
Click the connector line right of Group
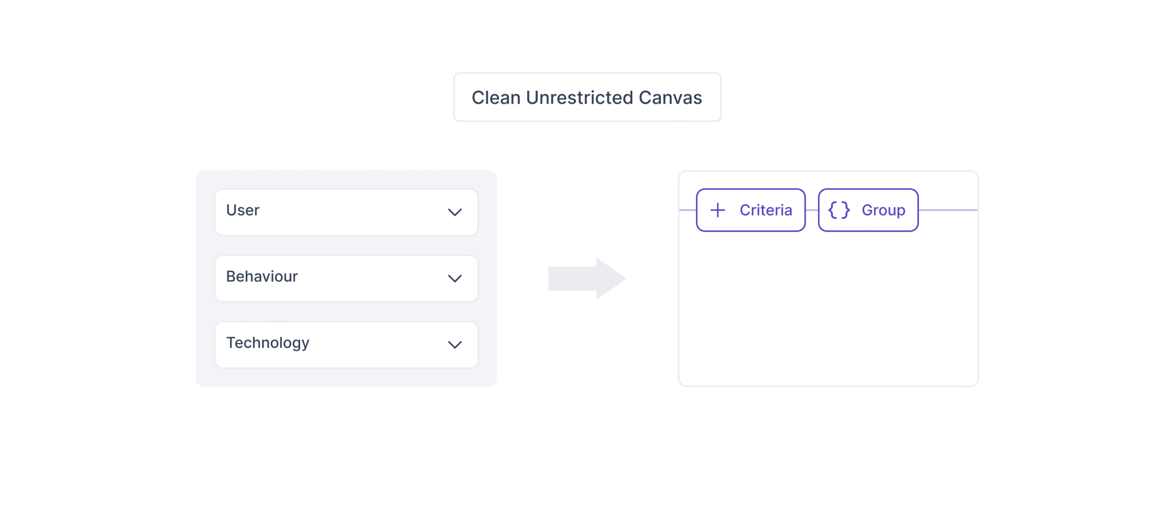pyautogui.click(x=947, y=210)
